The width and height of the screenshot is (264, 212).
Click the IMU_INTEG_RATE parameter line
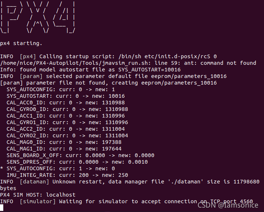67,175
